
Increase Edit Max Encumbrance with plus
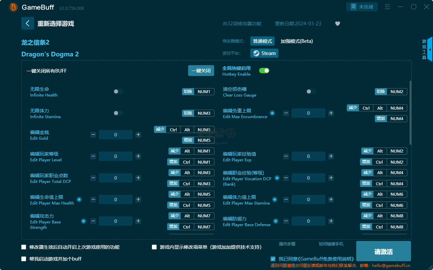pos(331,113)
